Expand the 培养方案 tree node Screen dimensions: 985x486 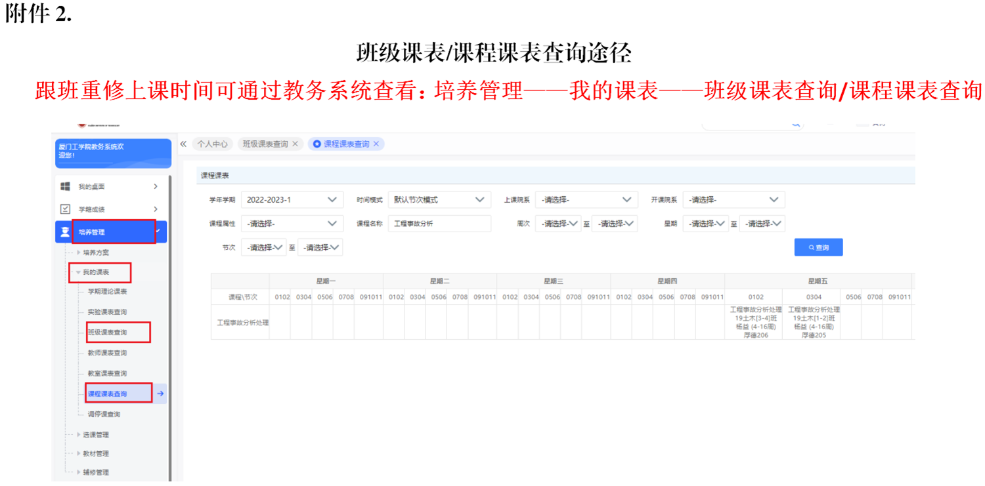pyautogui.click(x=79, y=253)
